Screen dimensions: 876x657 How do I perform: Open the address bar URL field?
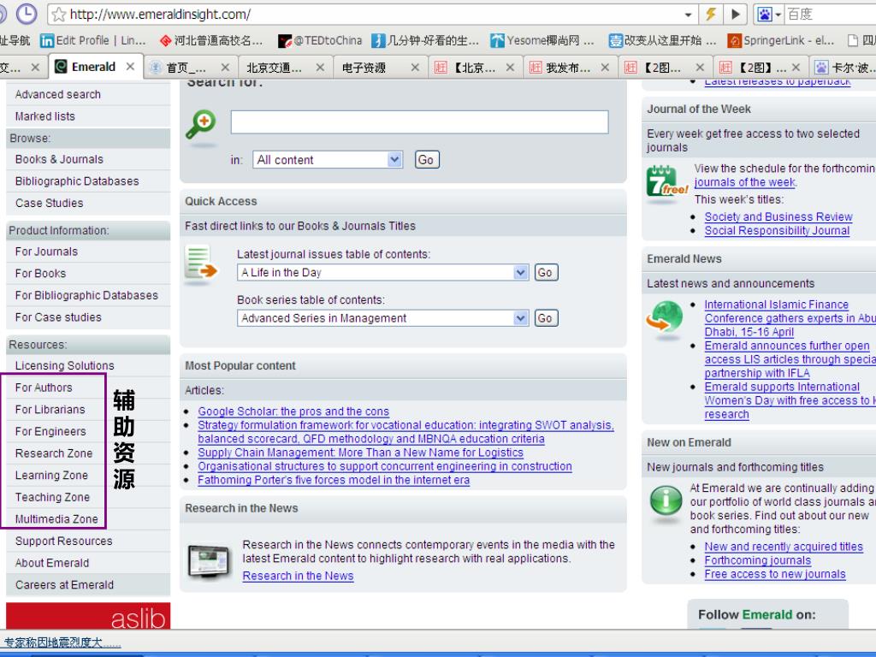(375, 15)
